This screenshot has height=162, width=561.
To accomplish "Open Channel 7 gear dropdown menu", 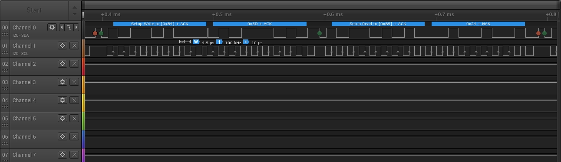I will 63,155.
